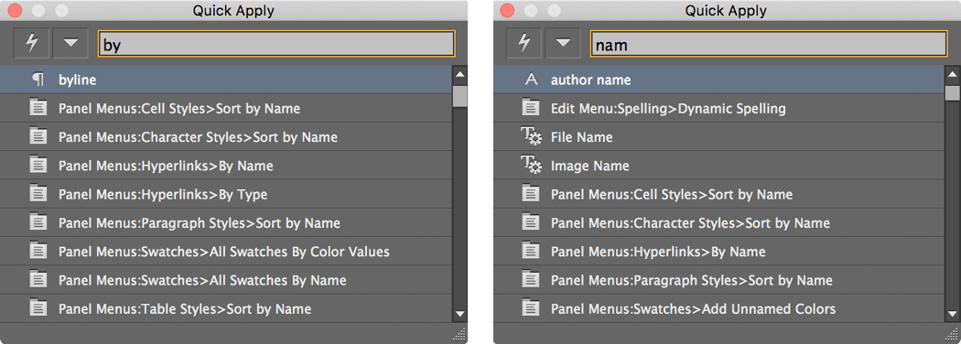The width and height of the screenshot is (961, 344).
Task: Choose Swatches>All Swatches By Color Values
Action: click(x=225, y=252)
